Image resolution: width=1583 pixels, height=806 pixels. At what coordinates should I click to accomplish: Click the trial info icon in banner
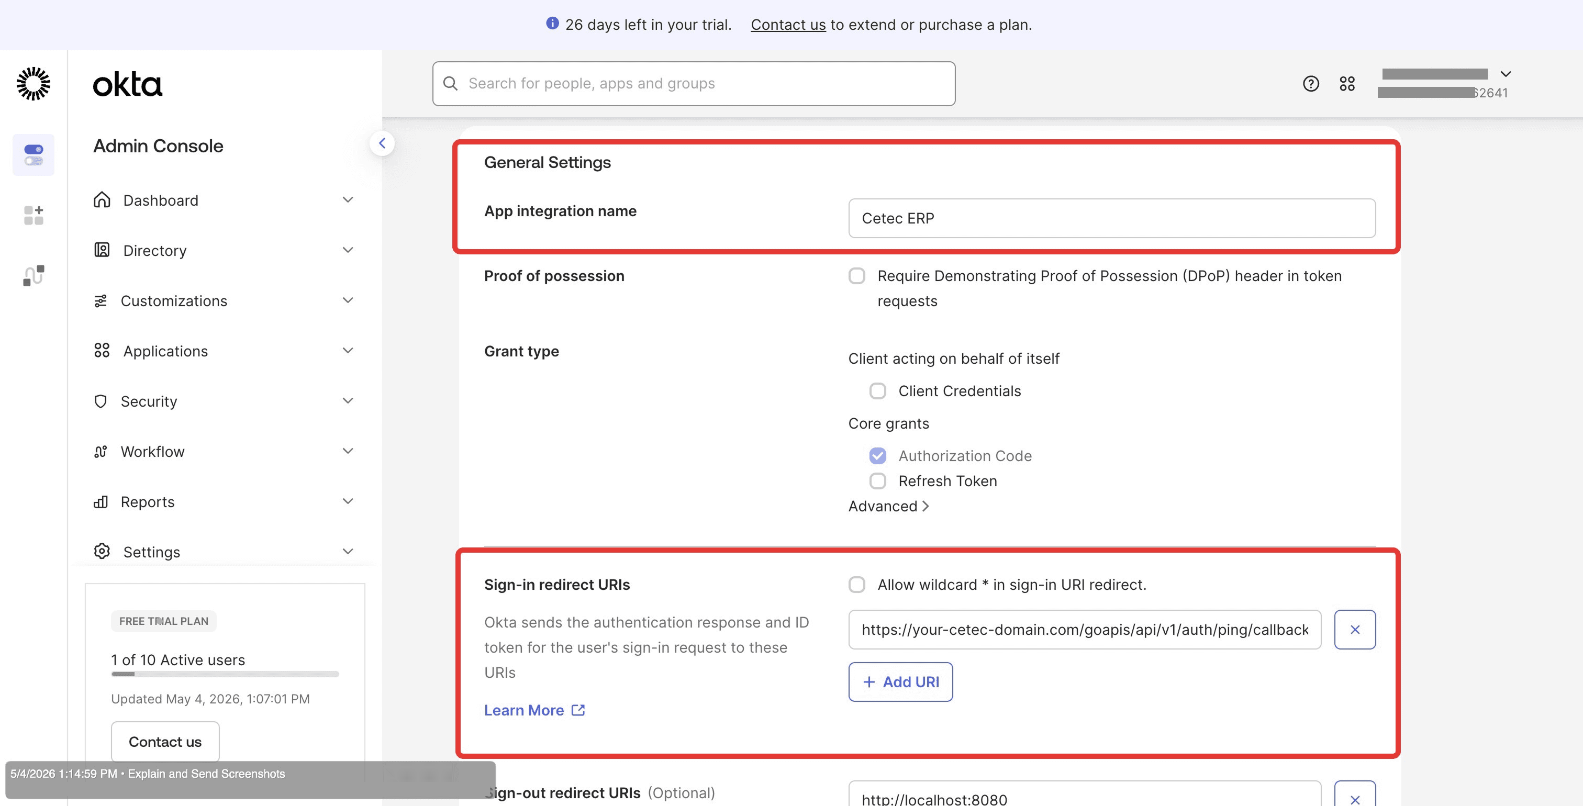(552, 24)
